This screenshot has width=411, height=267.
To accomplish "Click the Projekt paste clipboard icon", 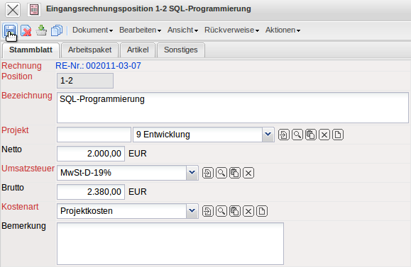I will pos(311,135).
